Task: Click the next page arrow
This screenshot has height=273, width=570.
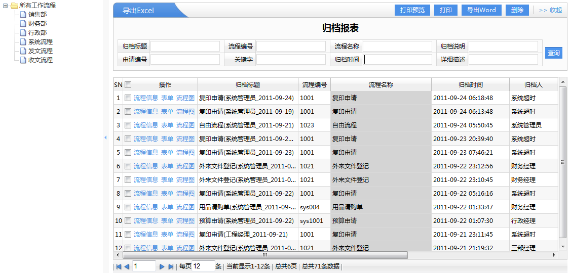Action: 162,266
